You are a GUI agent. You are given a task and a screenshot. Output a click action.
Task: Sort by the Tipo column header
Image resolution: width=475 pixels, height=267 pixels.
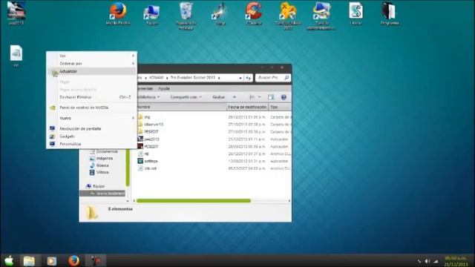point(280,107)
